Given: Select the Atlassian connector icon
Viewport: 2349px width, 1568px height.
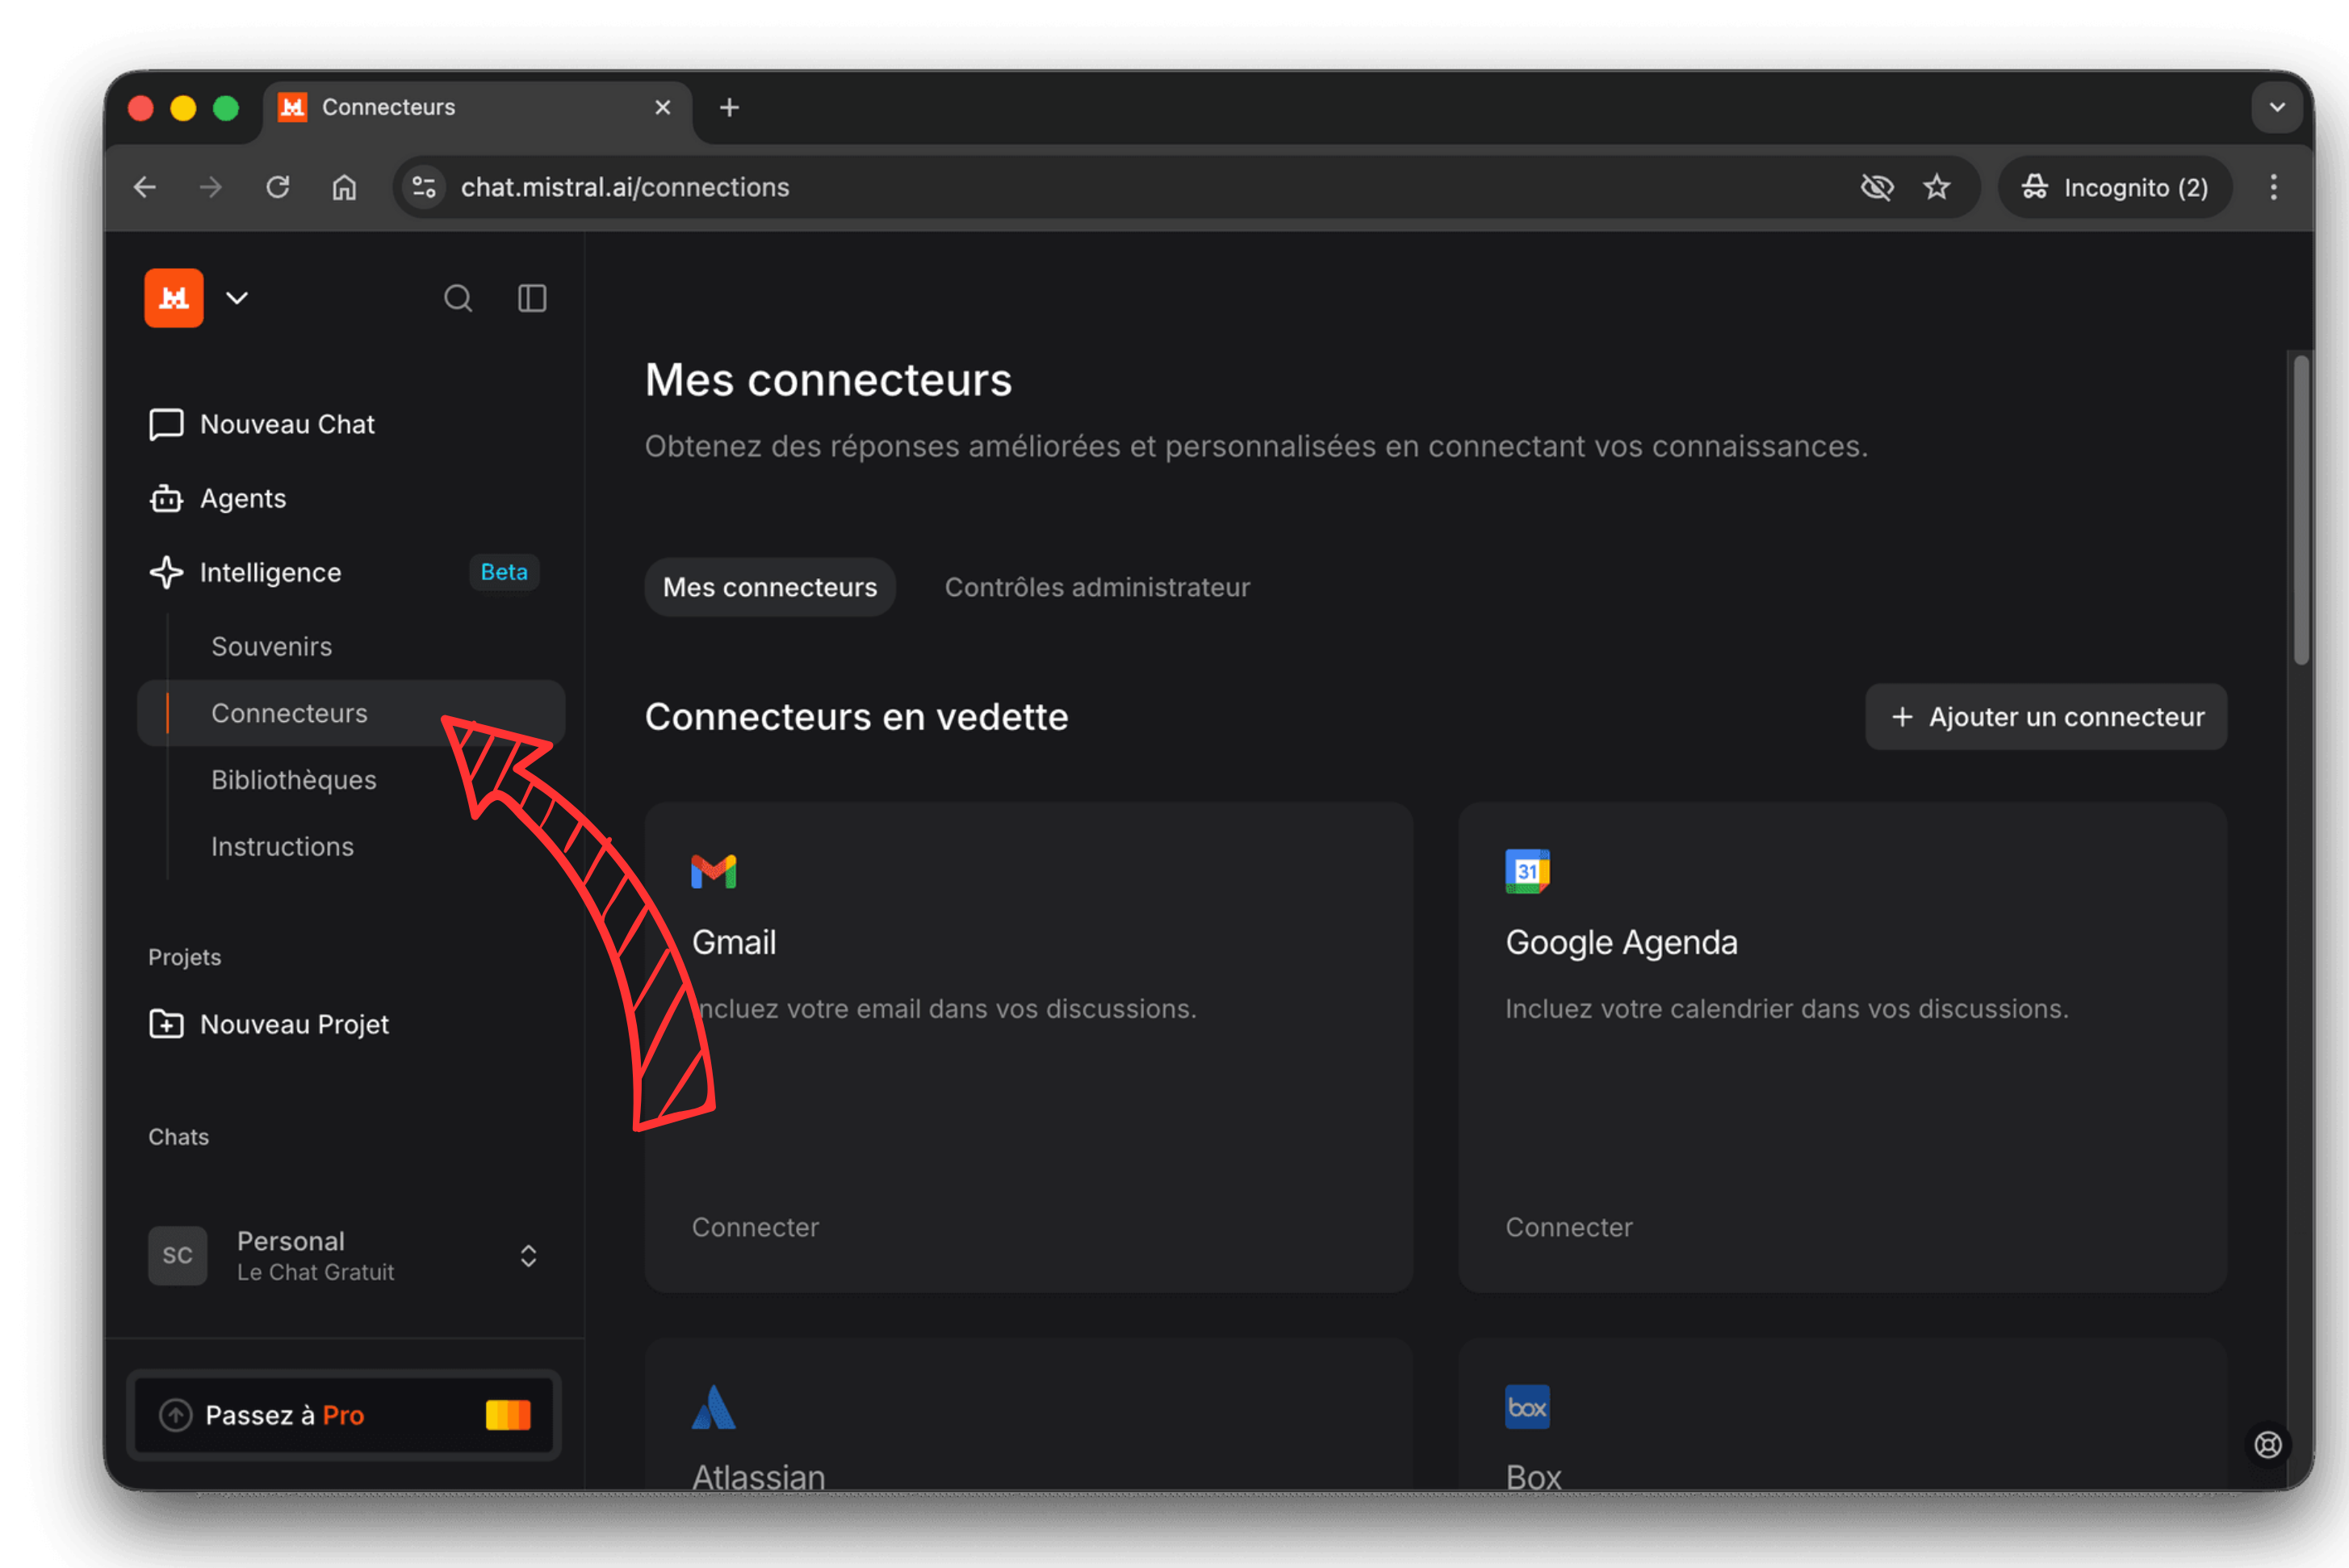Looking at the screenshot, I should point(713,1408).
